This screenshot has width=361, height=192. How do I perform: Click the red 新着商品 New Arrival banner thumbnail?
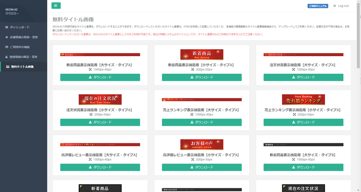pos(202,55)
